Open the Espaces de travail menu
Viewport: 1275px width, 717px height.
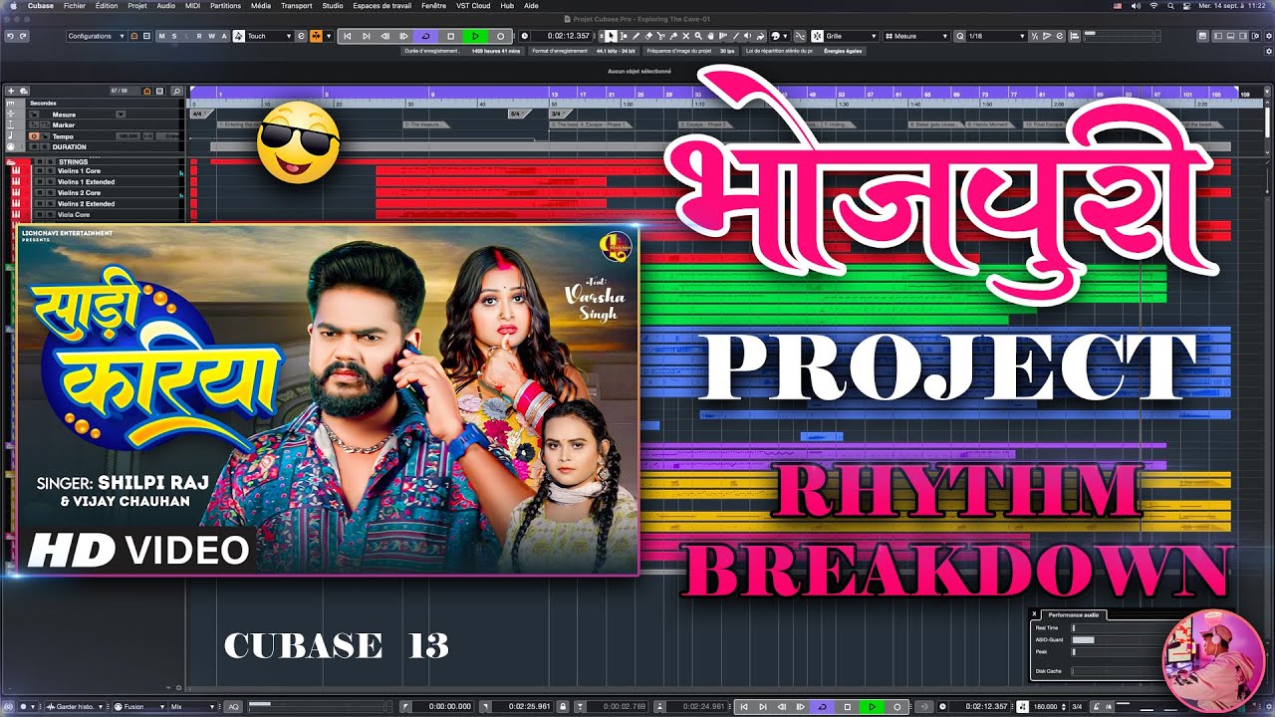click(x=382, y=5)
